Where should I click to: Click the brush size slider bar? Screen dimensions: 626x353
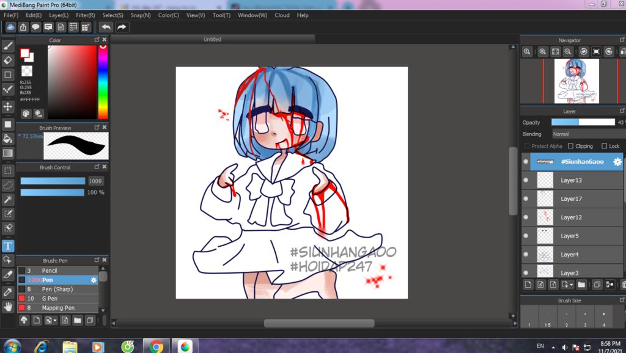point(53,181)
